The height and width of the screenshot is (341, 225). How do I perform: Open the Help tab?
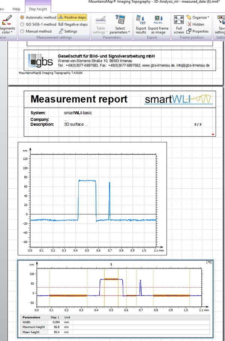(16, 8)
